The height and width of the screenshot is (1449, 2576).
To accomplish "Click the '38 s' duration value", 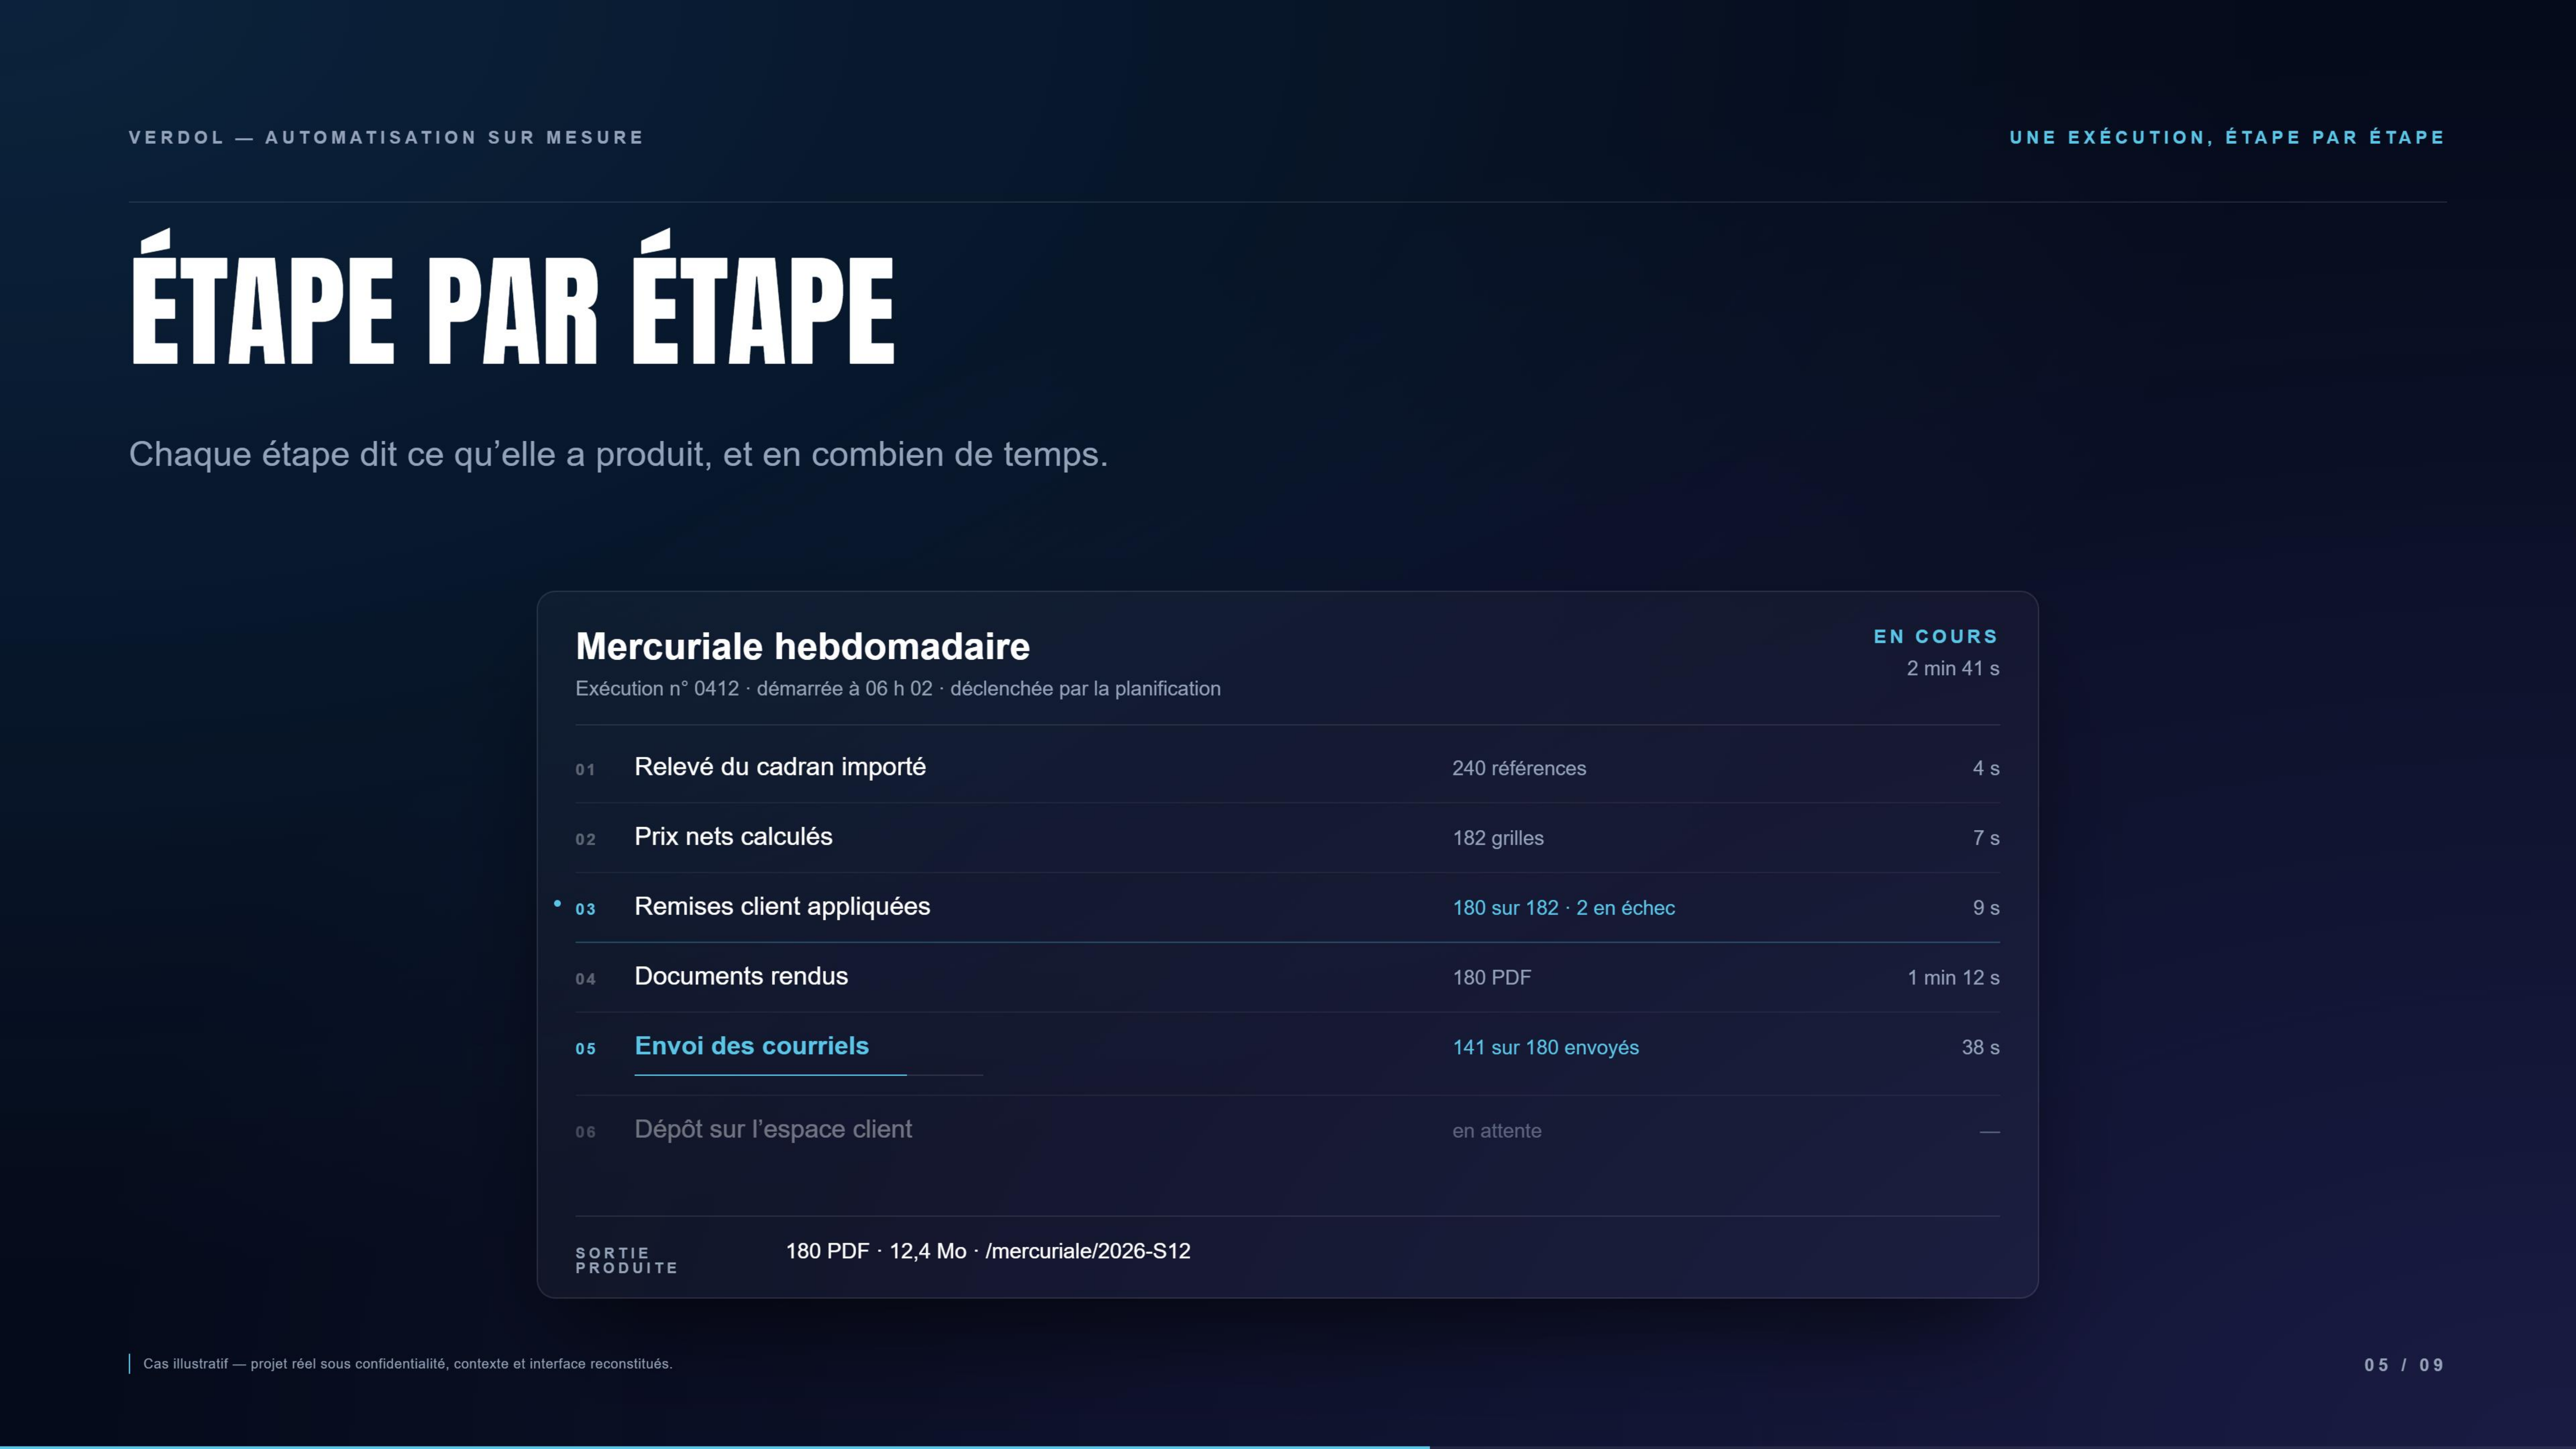I will 1980,1048.
